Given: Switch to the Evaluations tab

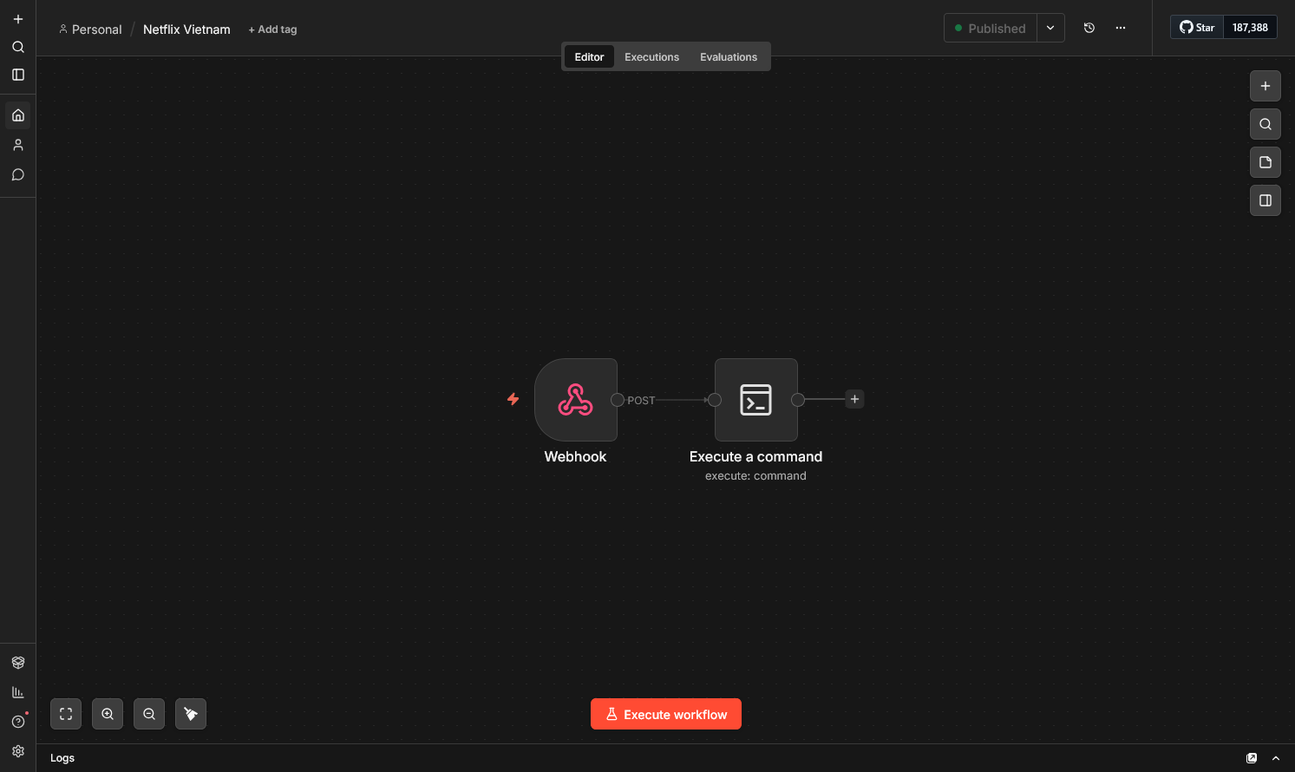Looking at the screenshot, I should click(x=729, y=56).
